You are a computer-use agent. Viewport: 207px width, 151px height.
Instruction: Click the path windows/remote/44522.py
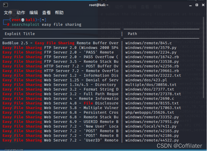152,140
